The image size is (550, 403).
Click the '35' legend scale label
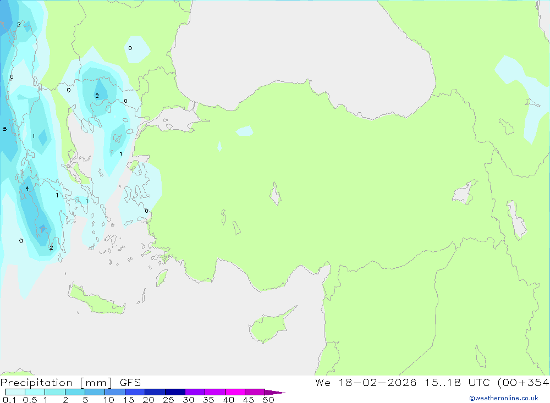[208, 400]
